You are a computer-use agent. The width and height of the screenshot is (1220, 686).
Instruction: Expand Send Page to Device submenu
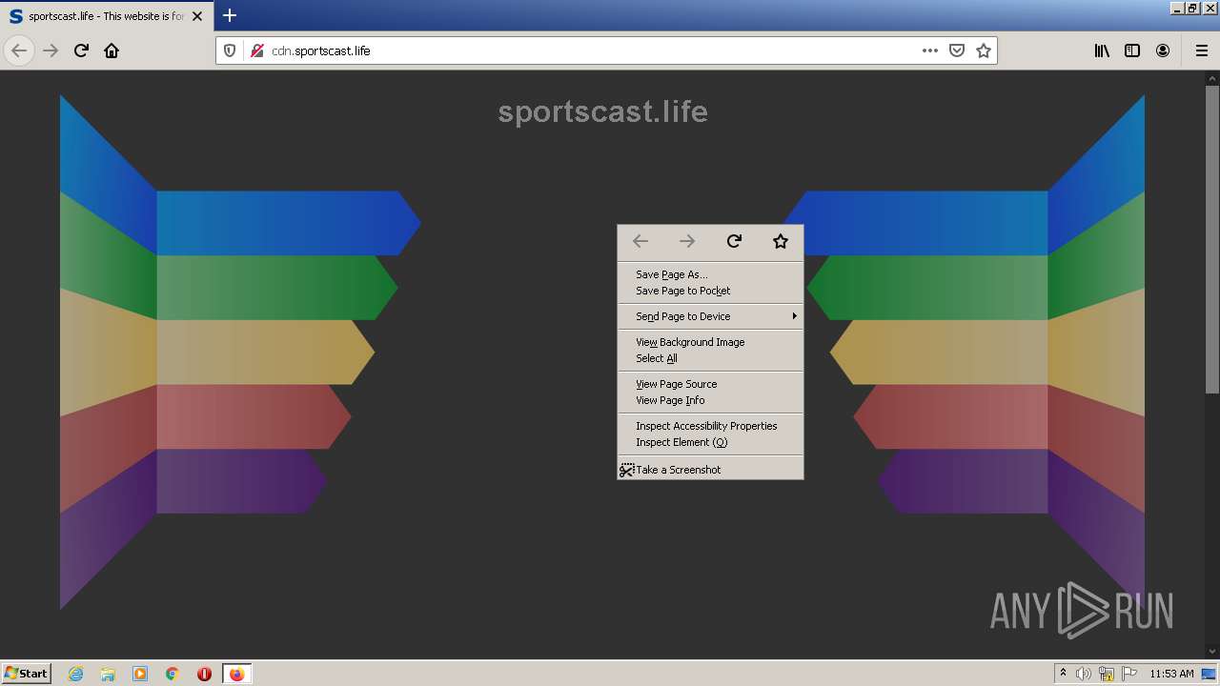(710, 316)
